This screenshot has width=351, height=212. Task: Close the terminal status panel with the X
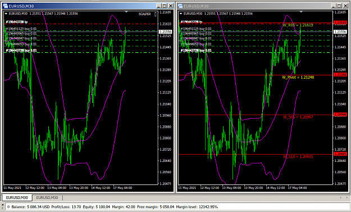2,205
